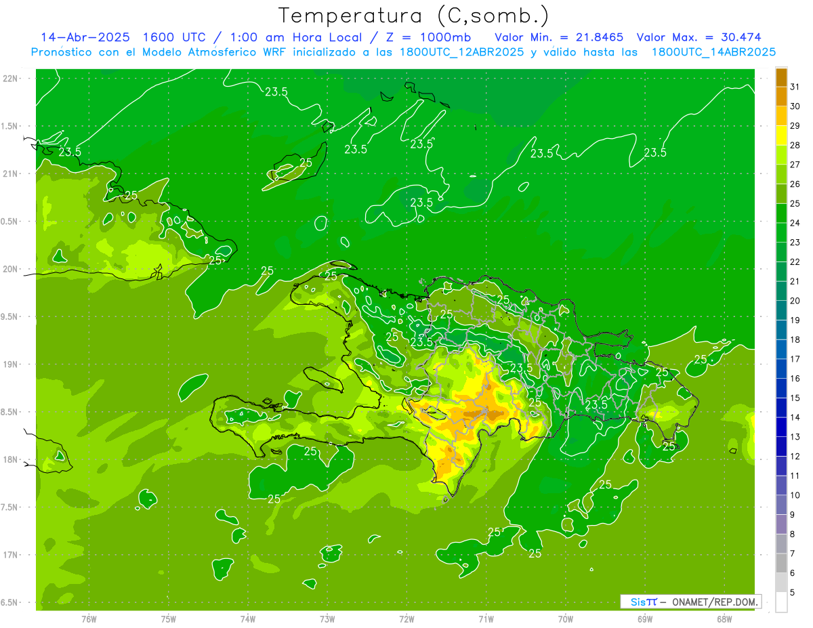Image resolution: width=813 pixels, height=628 pixels.
Task: Click the "71W" longitude label
Action: [x=486, y=619]
